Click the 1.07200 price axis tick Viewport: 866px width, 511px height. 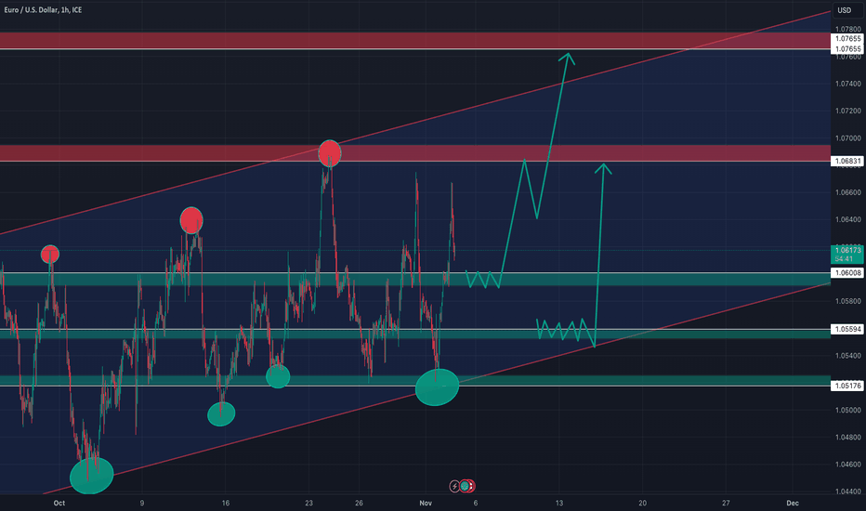point(847,111)
